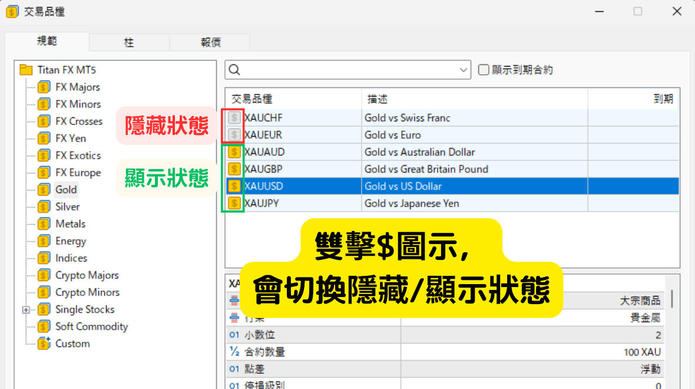Viewport: 695px width, 389px height.
Task: Switch to the 報價 tab
Action: click(210, 42)
